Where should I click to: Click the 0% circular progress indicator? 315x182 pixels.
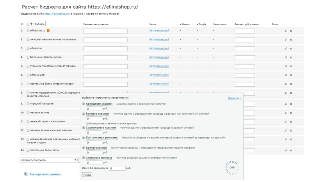tap(232, 167)
